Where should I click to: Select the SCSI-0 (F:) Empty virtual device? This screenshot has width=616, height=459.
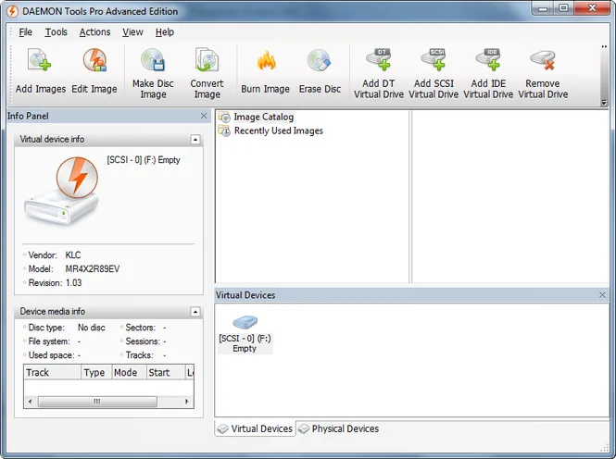click(x=245, y=333)
